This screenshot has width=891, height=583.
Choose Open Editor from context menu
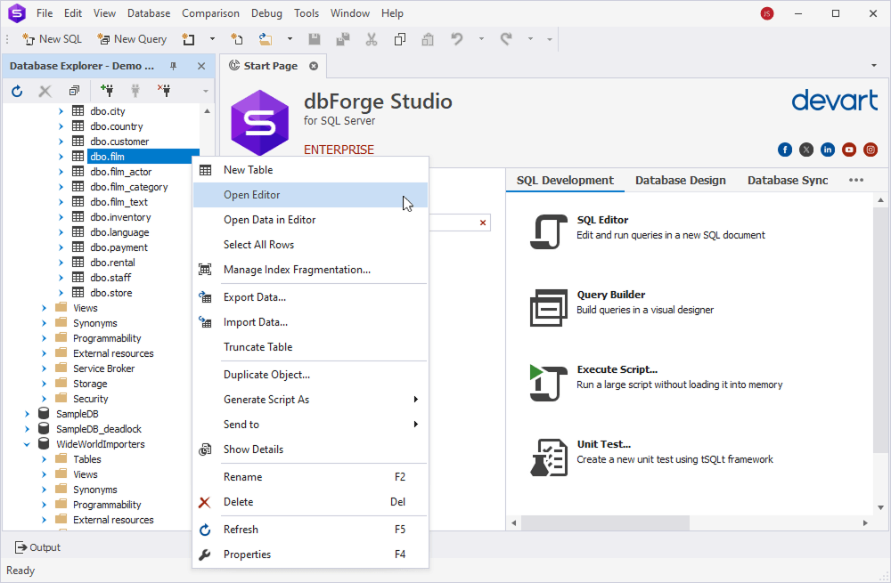(310, 195)
